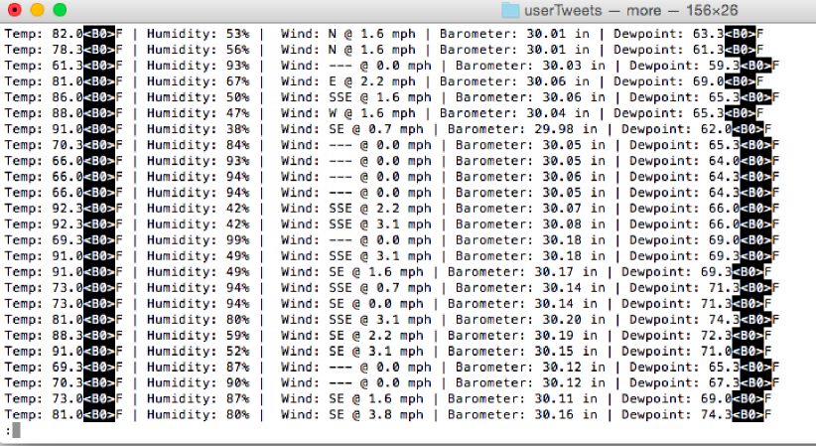This screenshot has width=816, height=446.
Task: Click the reading "Barometer: 30.17 in"
Action: click(522, 272)
